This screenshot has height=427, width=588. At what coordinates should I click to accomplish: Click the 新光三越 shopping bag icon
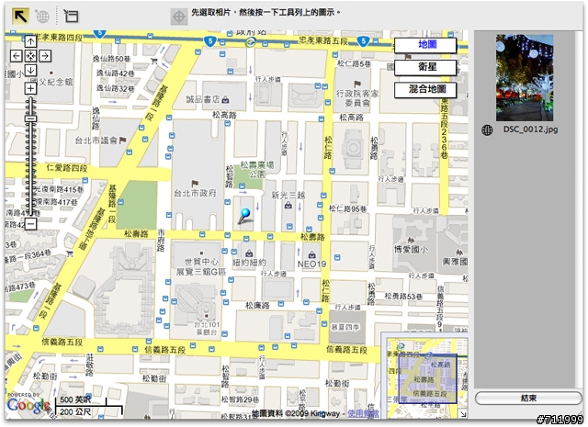pos(288,206)
